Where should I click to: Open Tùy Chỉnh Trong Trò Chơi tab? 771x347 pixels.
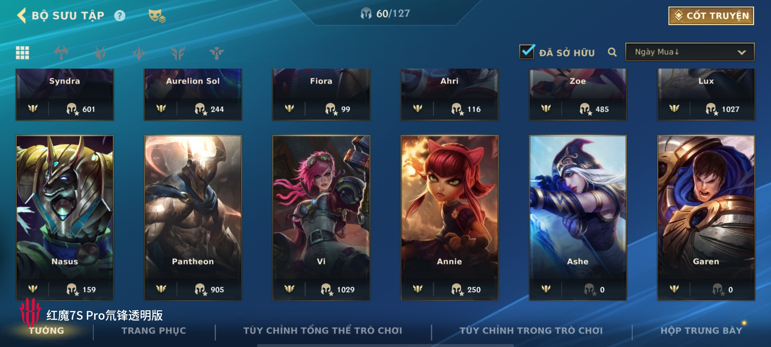[531, 331]
